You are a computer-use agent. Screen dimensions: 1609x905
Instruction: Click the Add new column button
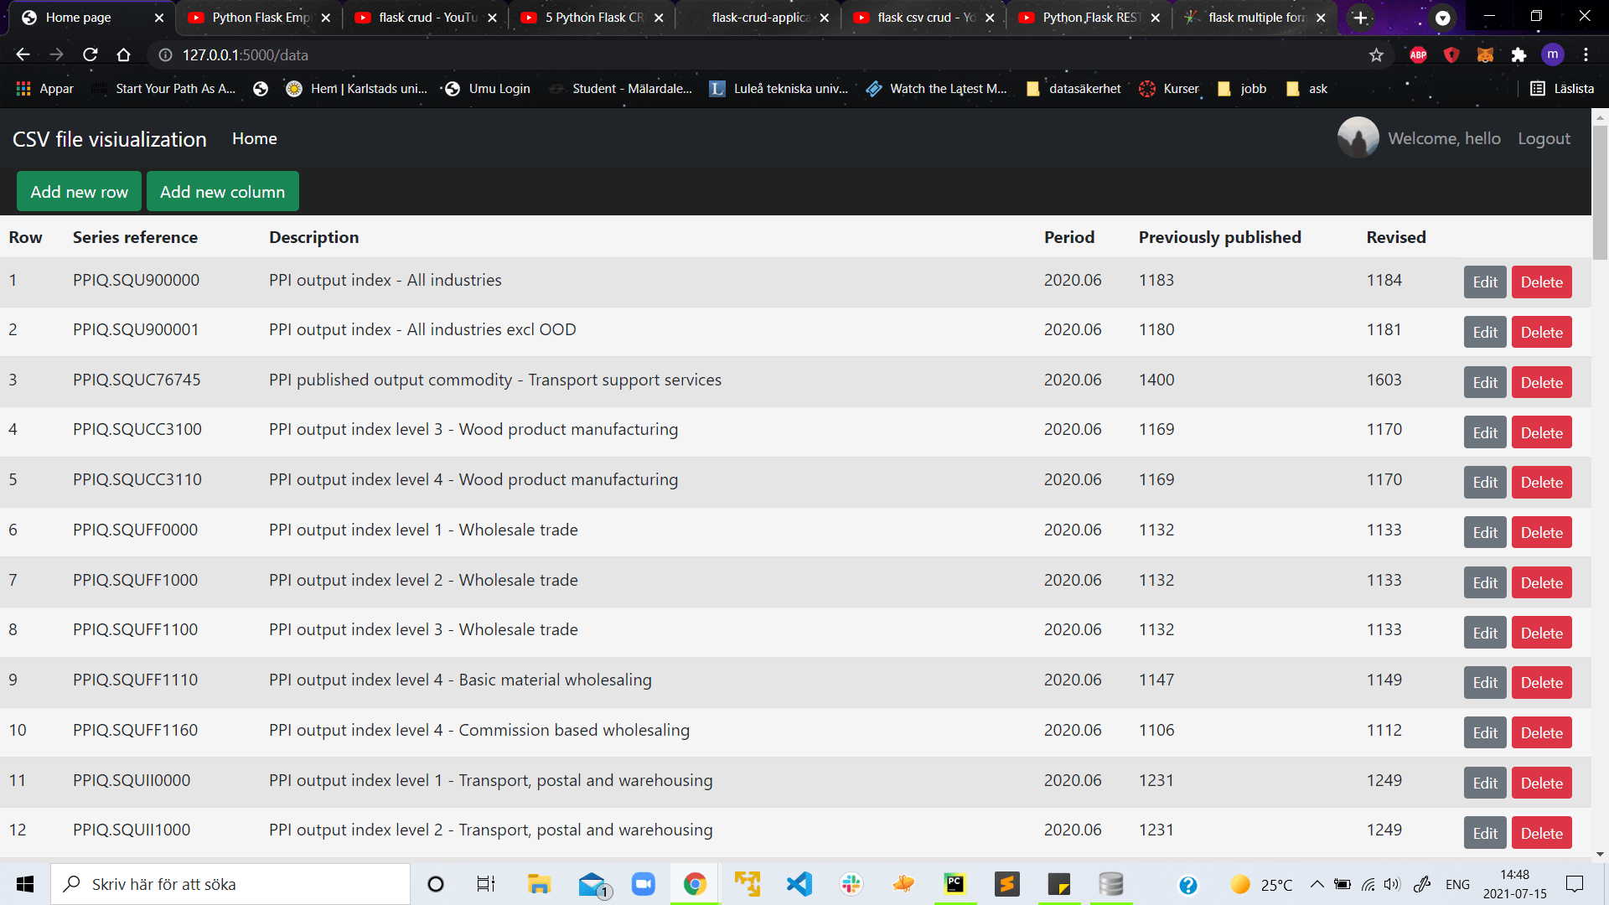tap(222, 192)
